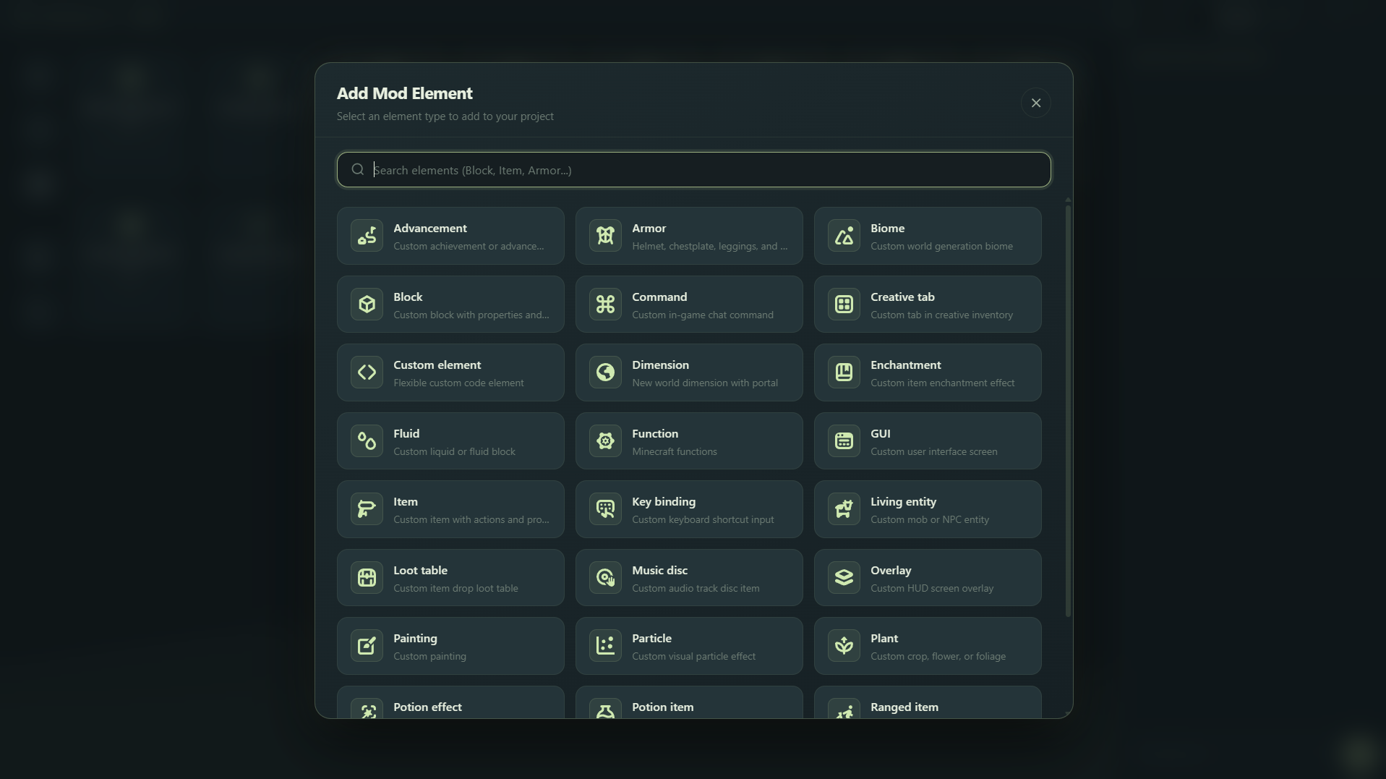Choose 'Custom mob or NPC entity' text
The height and width of the screenshot is (779, 1386).
(929, 520)
